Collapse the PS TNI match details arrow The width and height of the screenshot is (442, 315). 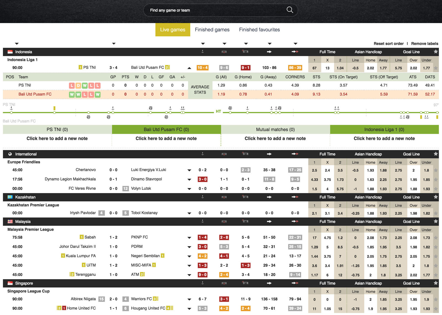click(x=189, y=68)
